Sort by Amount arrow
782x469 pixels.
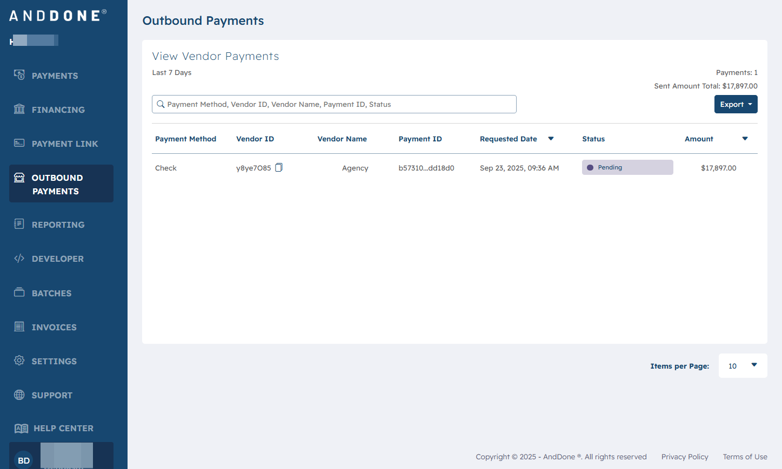(x=745, y=139)
